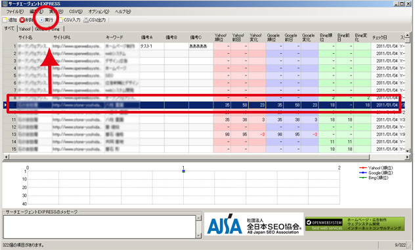Screen dimensions: 415x250
Task: Select the テスト1 cell in row 1
Action: coord(152,47)
